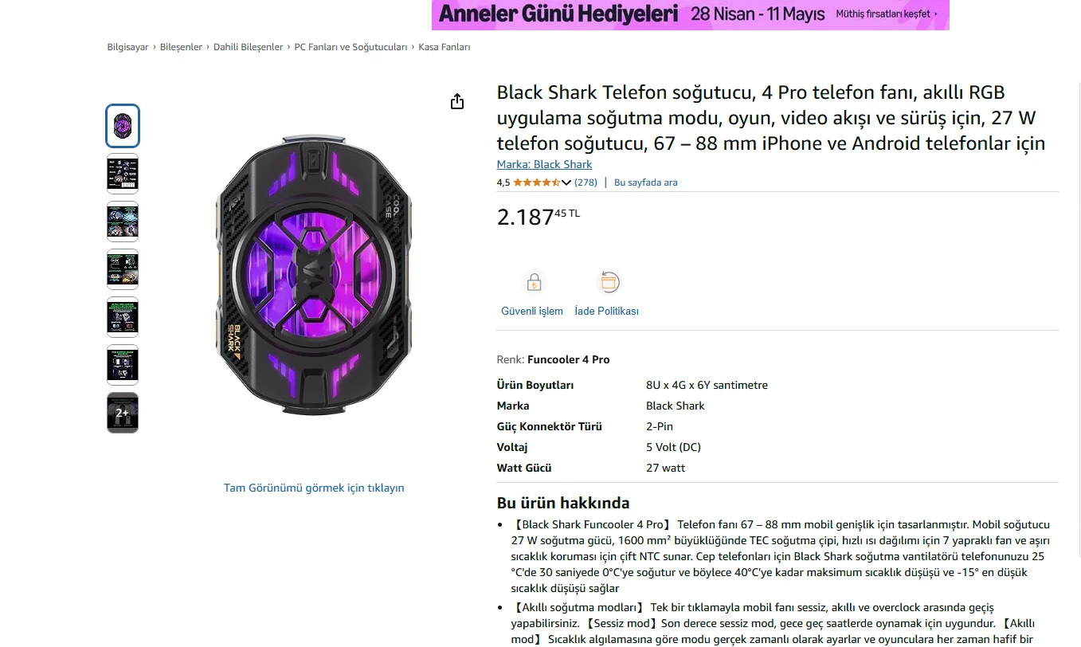1081x647 pixels.
Task: Click the Bu sayfada ara link
Action: (646, 182)
